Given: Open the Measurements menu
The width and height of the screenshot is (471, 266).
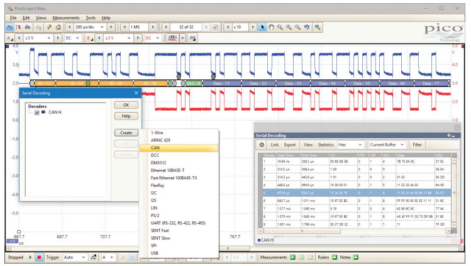Looking at the screenshot, I should click(x=66, y=18).
